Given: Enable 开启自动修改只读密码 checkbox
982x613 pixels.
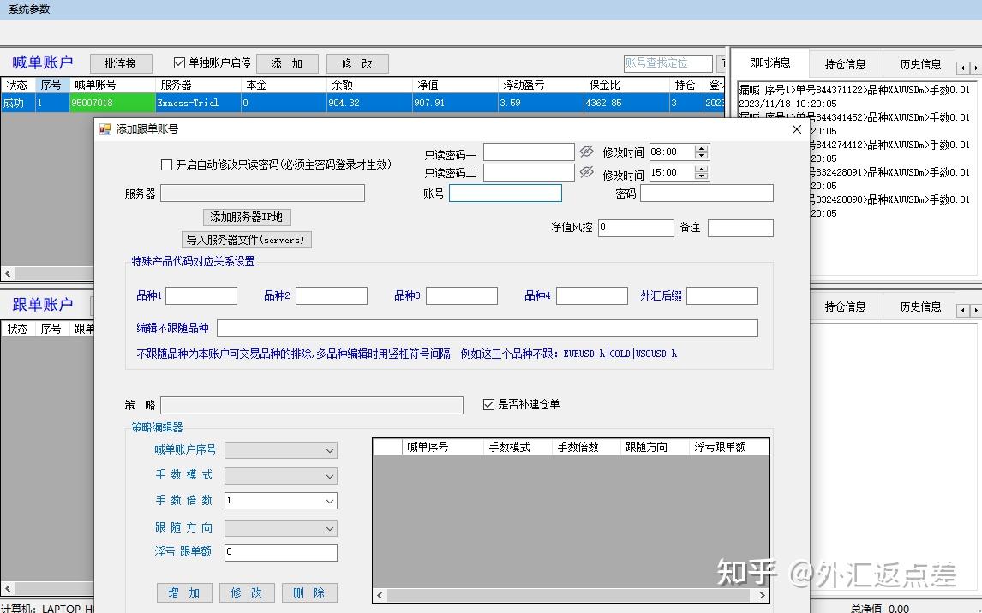Looking at the screenshot, I should coord(167,164).
